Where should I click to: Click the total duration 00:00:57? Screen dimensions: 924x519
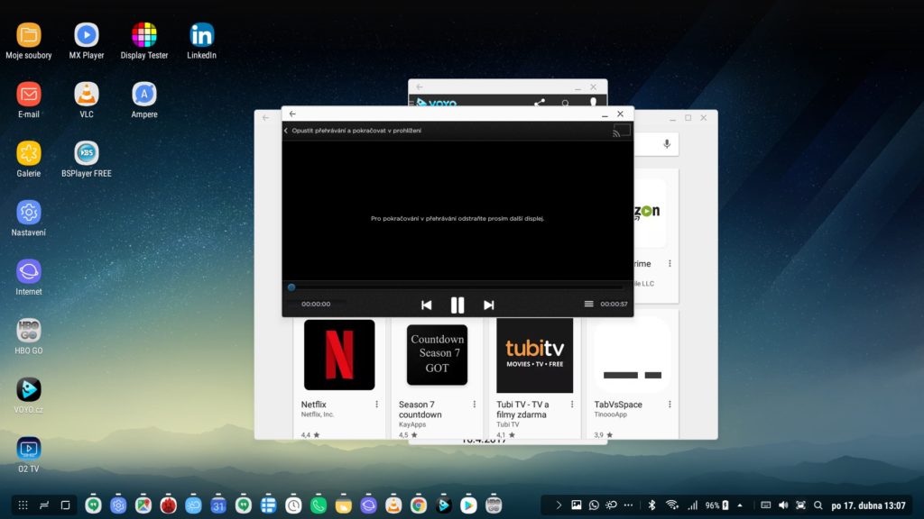(614, 305)
